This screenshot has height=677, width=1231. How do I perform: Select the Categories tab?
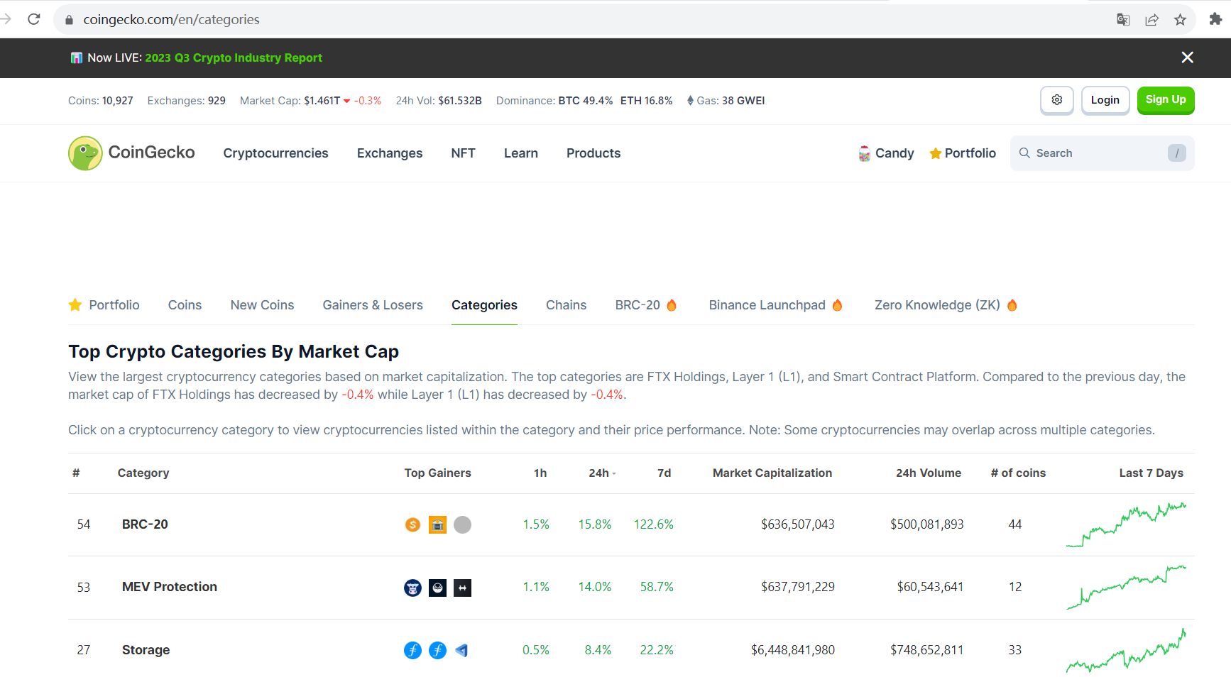point(484,305)
